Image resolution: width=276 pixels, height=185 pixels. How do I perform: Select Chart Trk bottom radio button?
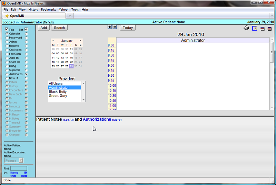click(x=26, y=62)
